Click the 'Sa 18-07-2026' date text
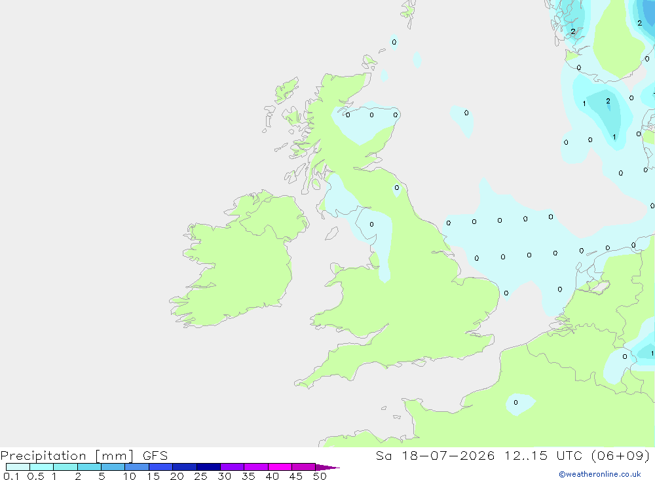This screenshot has width=655, height=480. tap(436, 455)
